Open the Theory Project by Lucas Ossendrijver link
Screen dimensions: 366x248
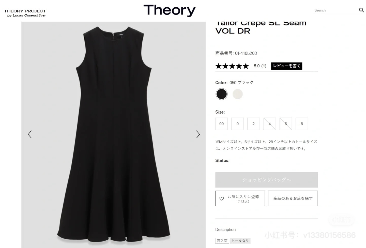click(x=25, y=13)
